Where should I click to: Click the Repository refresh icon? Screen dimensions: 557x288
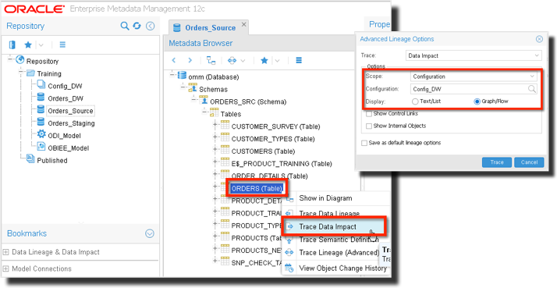(x=137, y=26)
